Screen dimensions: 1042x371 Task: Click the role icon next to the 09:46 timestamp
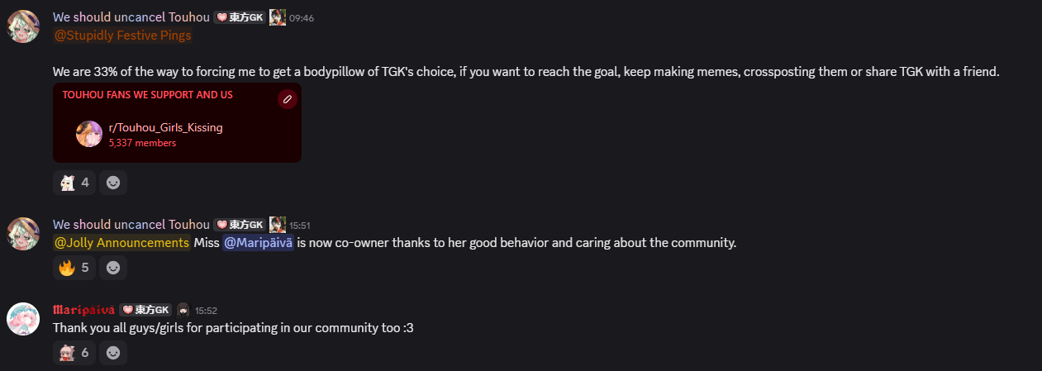click(278, 17)
